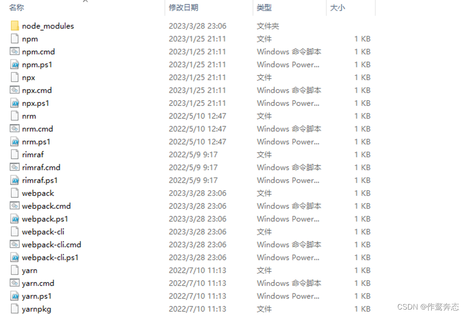This screenshot has width=466, height=315.
Task: Click the npm.cmd script icon
Action: [14, 52]
